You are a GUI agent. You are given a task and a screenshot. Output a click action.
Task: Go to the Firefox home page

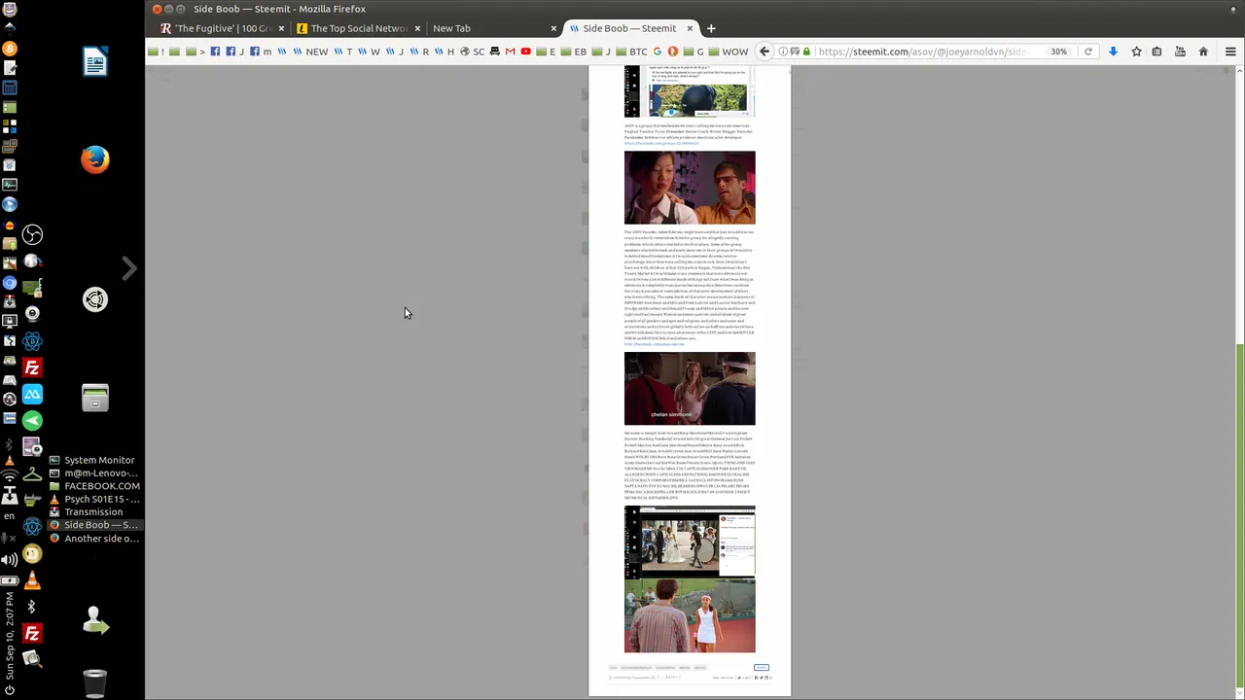(1203, 52)
